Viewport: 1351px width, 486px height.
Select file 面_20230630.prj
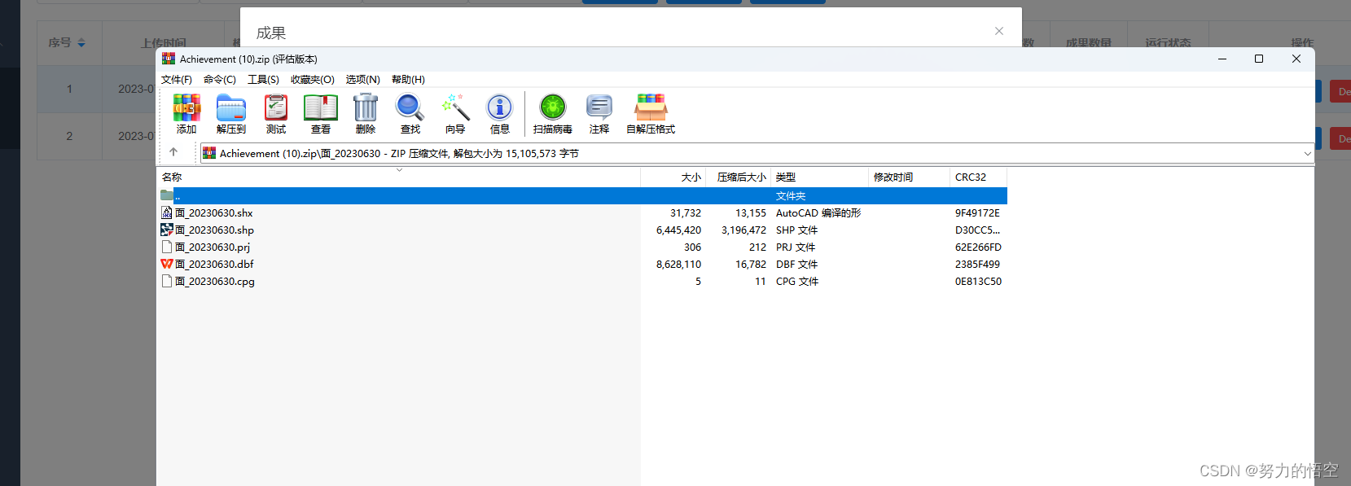[x=213, y=247]
